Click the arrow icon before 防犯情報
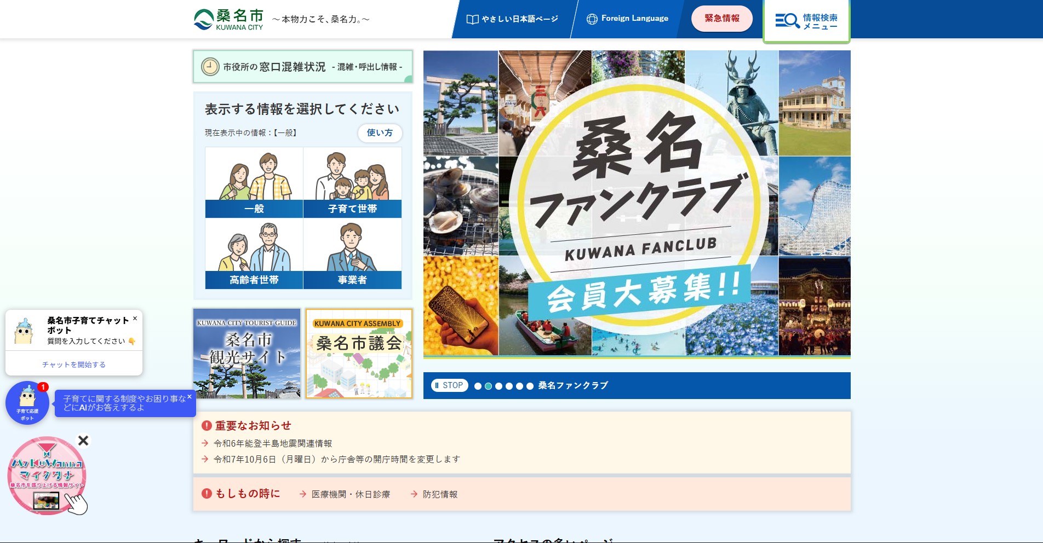 click(x=414, y=494)
